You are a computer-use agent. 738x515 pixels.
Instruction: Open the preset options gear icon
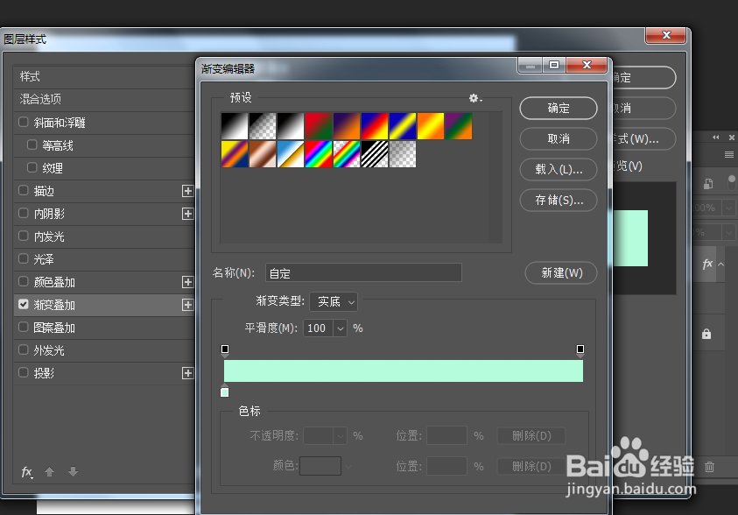tap(474, 98)
